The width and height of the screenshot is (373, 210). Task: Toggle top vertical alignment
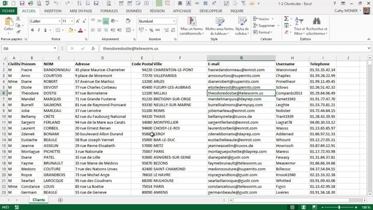[93, 21]
